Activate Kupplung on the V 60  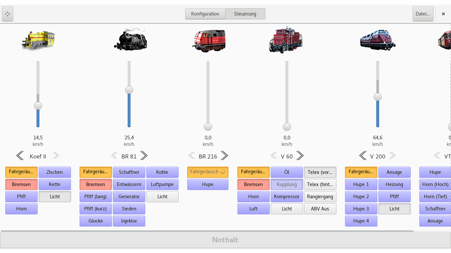[x=287, y=184]
